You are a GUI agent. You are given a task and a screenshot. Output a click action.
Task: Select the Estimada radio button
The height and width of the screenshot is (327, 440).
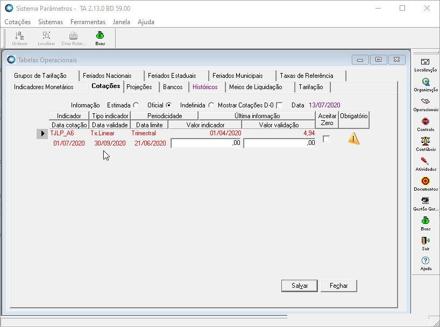pyautogui.click(x=136, y=105)
